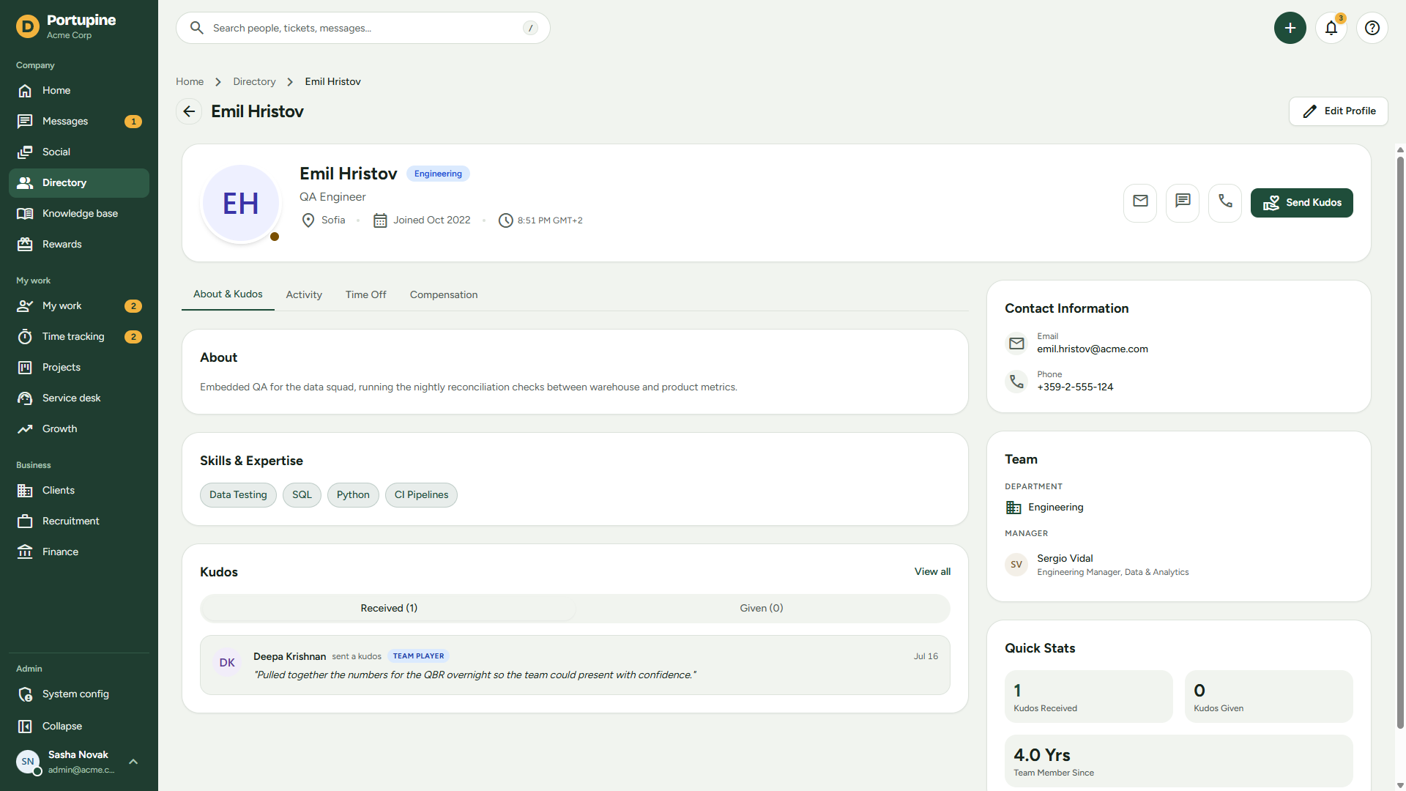Collapse the sidebar
The image size is (1406, 791).
79,727
